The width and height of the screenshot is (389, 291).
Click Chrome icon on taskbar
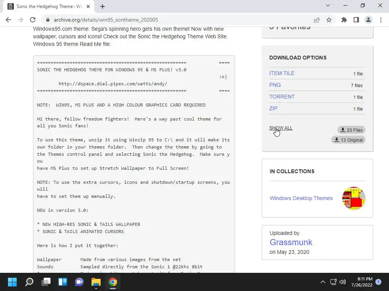coord(112,282)
